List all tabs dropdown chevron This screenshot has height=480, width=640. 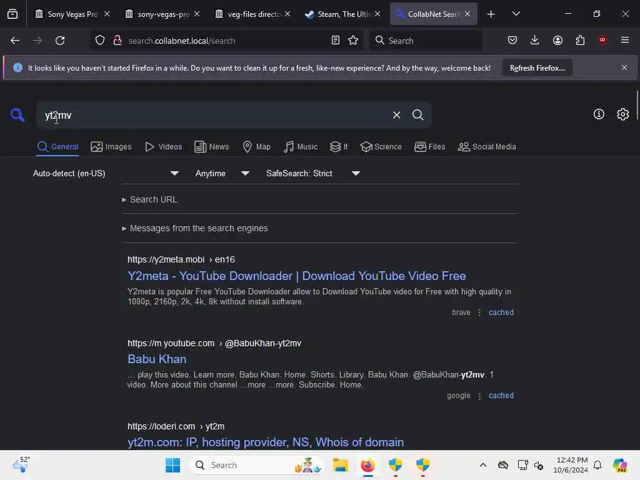(x=516, y=14)
